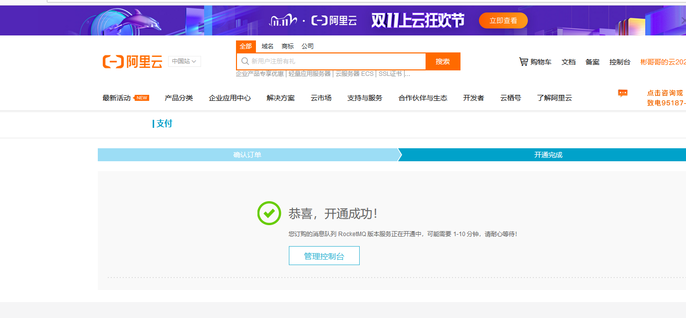Select the 商标 search tab
Screen dimensions: 686x318
[x=288, y=46]
